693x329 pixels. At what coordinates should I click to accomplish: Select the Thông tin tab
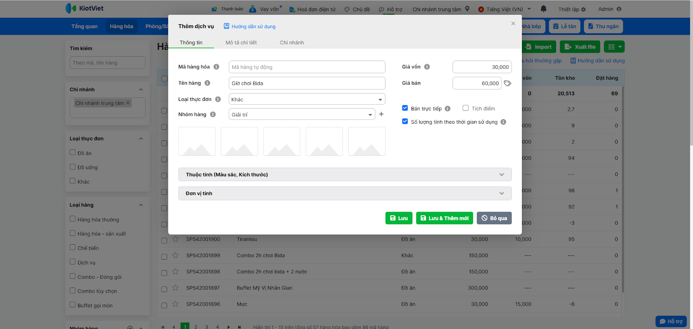coord(191,42)
